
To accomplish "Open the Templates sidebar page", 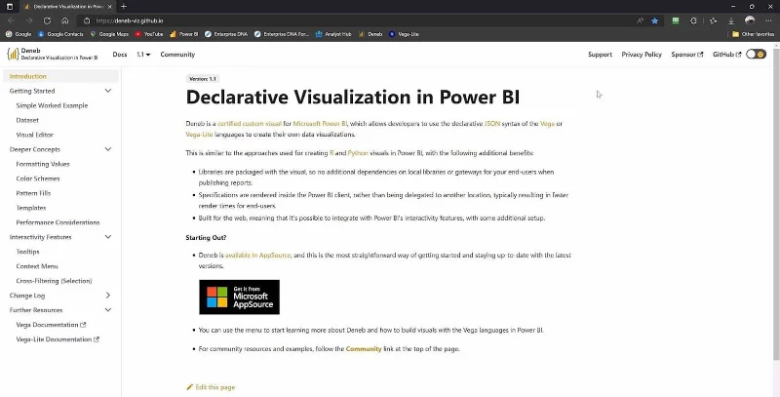I will [x=31, y=208].
